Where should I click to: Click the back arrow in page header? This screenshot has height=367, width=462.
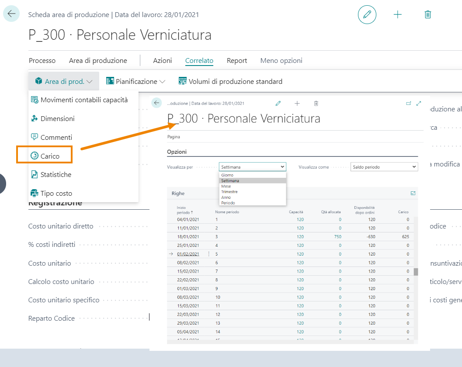(11, 14)
